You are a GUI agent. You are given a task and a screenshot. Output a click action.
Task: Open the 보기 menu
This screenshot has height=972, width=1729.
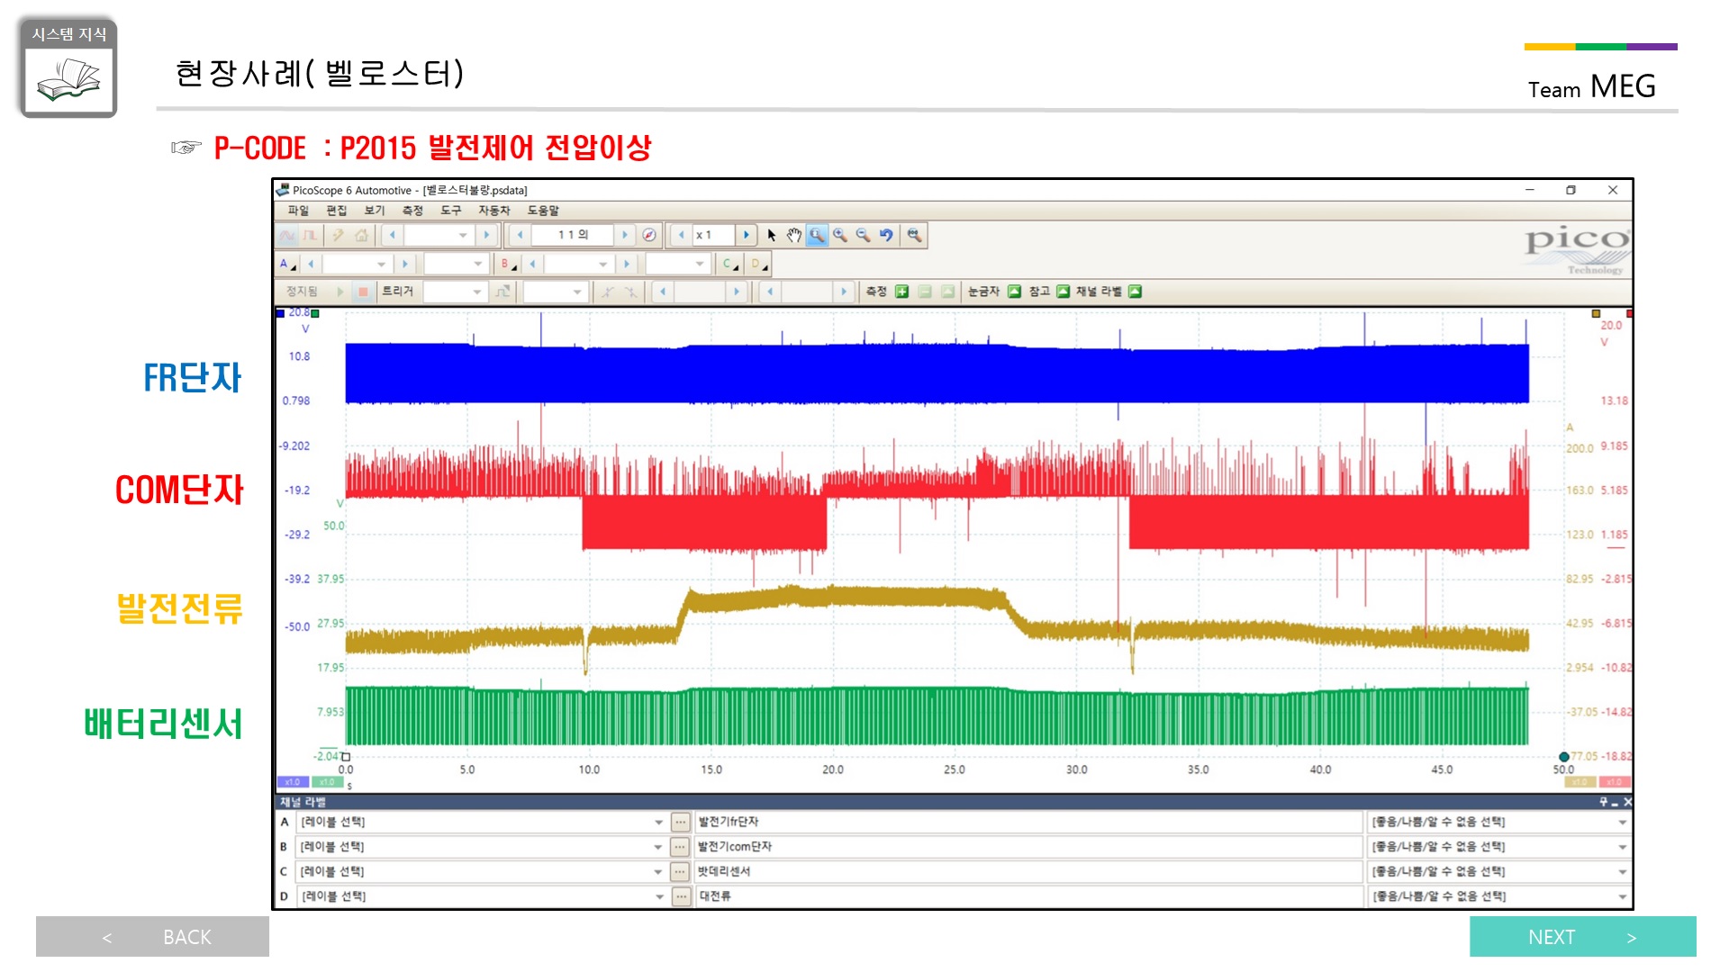coord(374,211)
